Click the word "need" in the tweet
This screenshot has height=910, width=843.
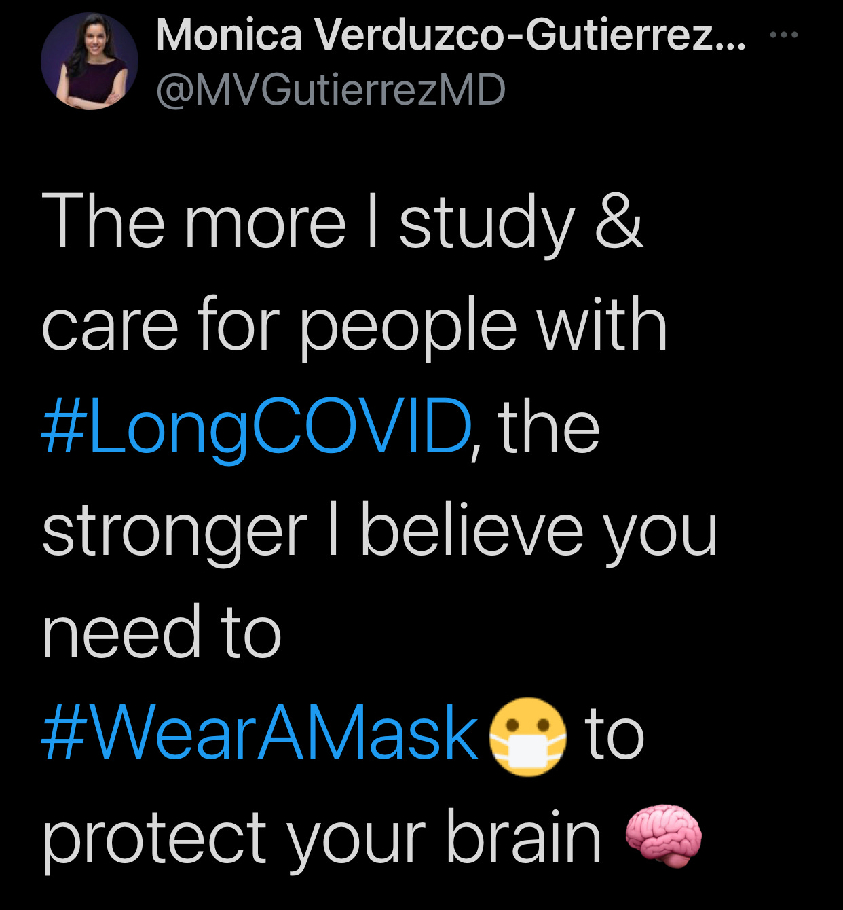(121, 632)
